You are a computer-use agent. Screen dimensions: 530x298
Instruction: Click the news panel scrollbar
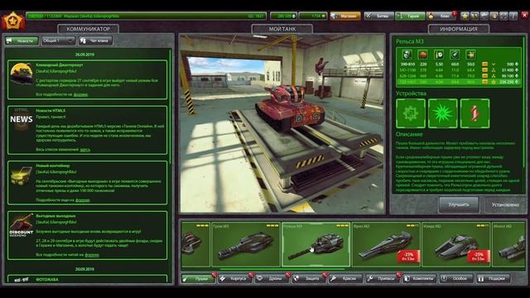point(171,107)
